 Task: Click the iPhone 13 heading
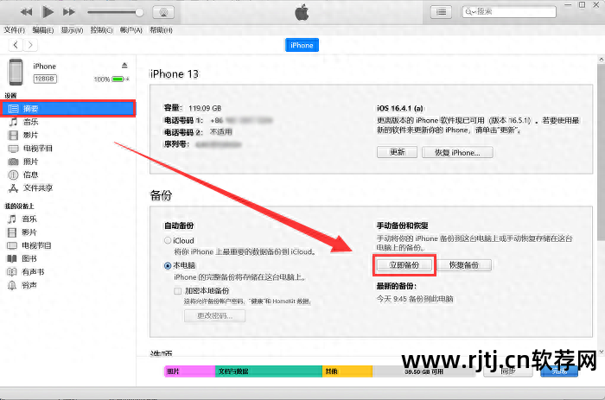pyautogui.click(x=174, y=73)
